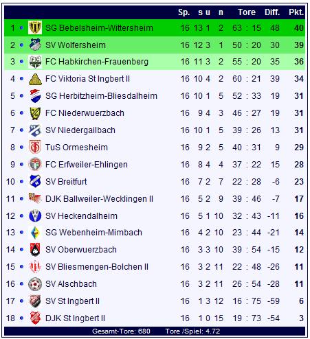Click the SG Webenheim-Mimbach diamond logo
310x339 pixels.
(x=35, y=233)
